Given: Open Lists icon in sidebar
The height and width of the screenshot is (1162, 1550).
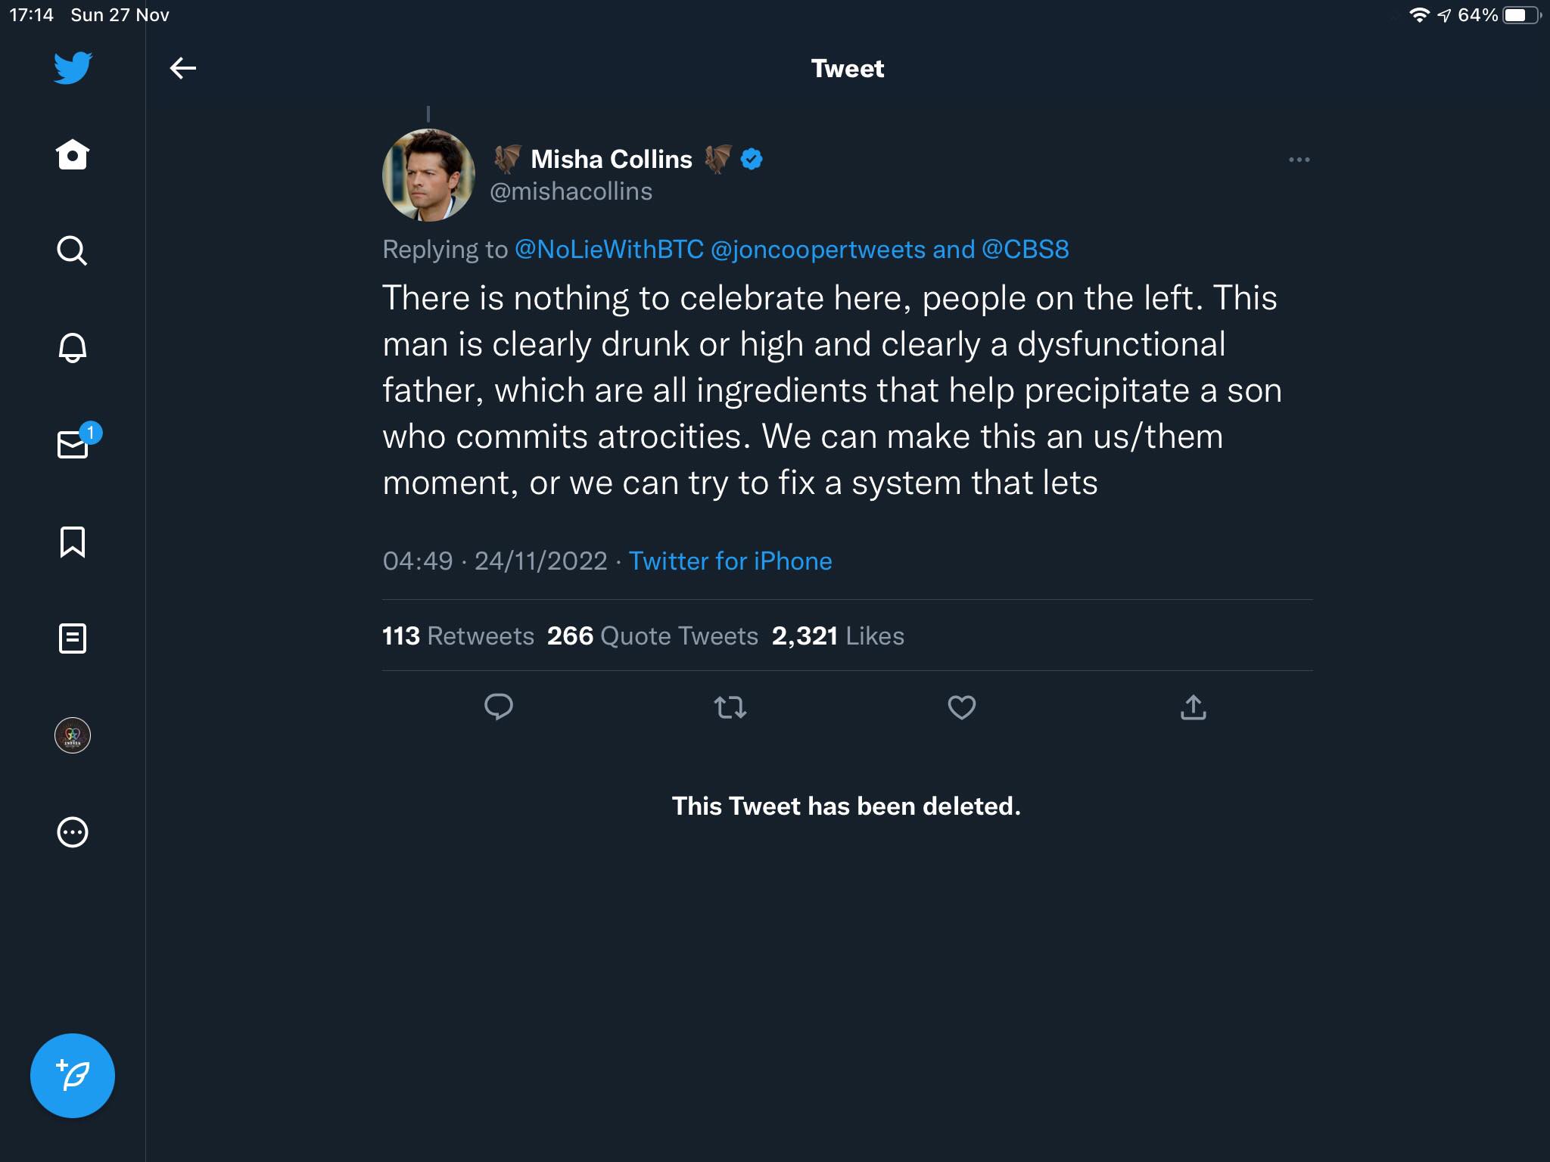Looking at the screenshot, I should (x=73, y=638).
